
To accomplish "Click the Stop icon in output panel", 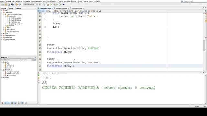I will click(39, 80).
